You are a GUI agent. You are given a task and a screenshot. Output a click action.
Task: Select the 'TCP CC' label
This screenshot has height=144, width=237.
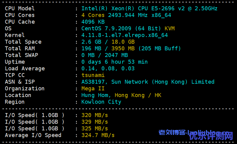[x=15, y=75]
